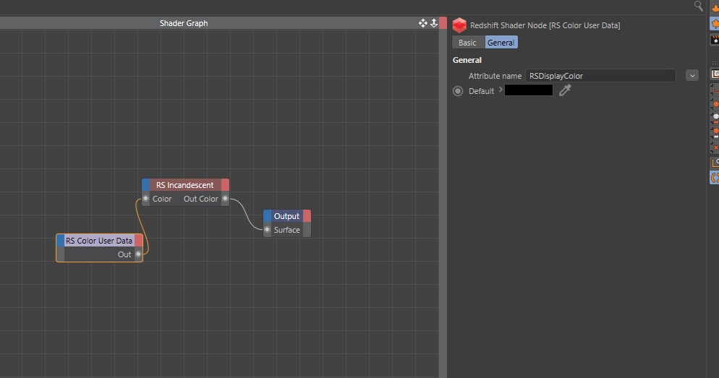Click the "Out Color" port label
This screenshot has height=378, width=719.
coord(201,198)
